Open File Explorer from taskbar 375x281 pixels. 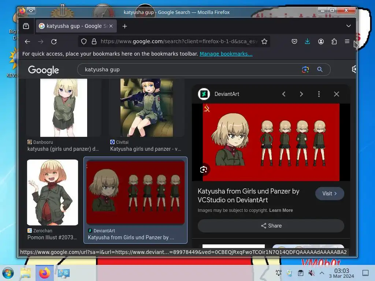click(26, 273)
